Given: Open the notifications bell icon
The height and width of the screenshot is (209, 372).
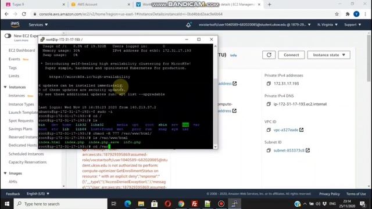Looking at the screenshot, I should (188, 24).
